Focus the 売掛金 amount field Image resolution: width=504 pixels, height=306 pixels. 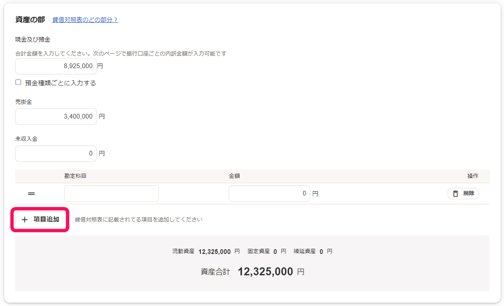56,117
